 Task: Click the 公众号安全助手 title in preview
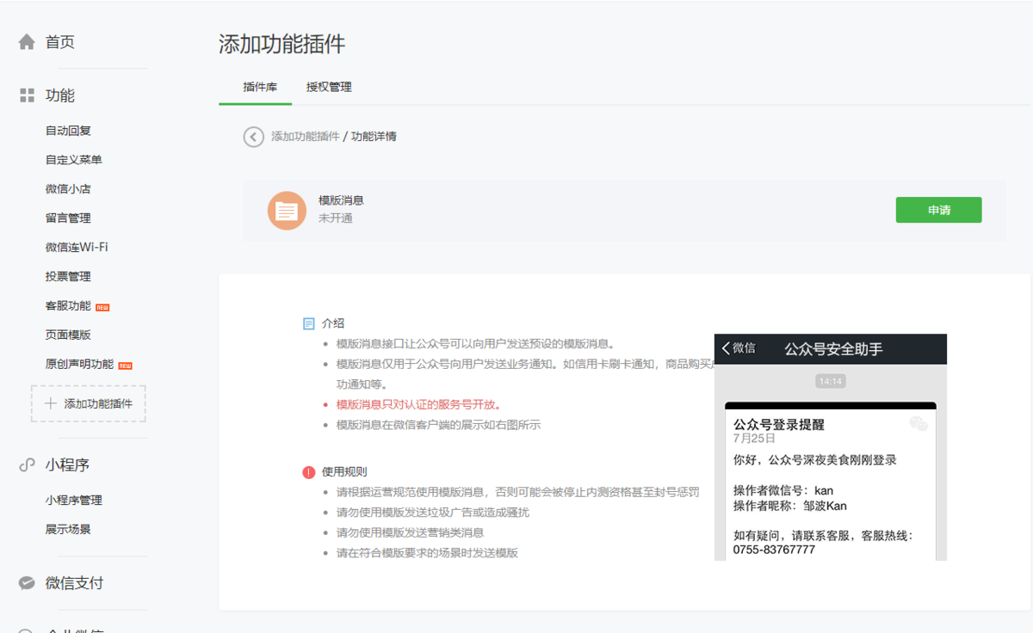point(833,349)
